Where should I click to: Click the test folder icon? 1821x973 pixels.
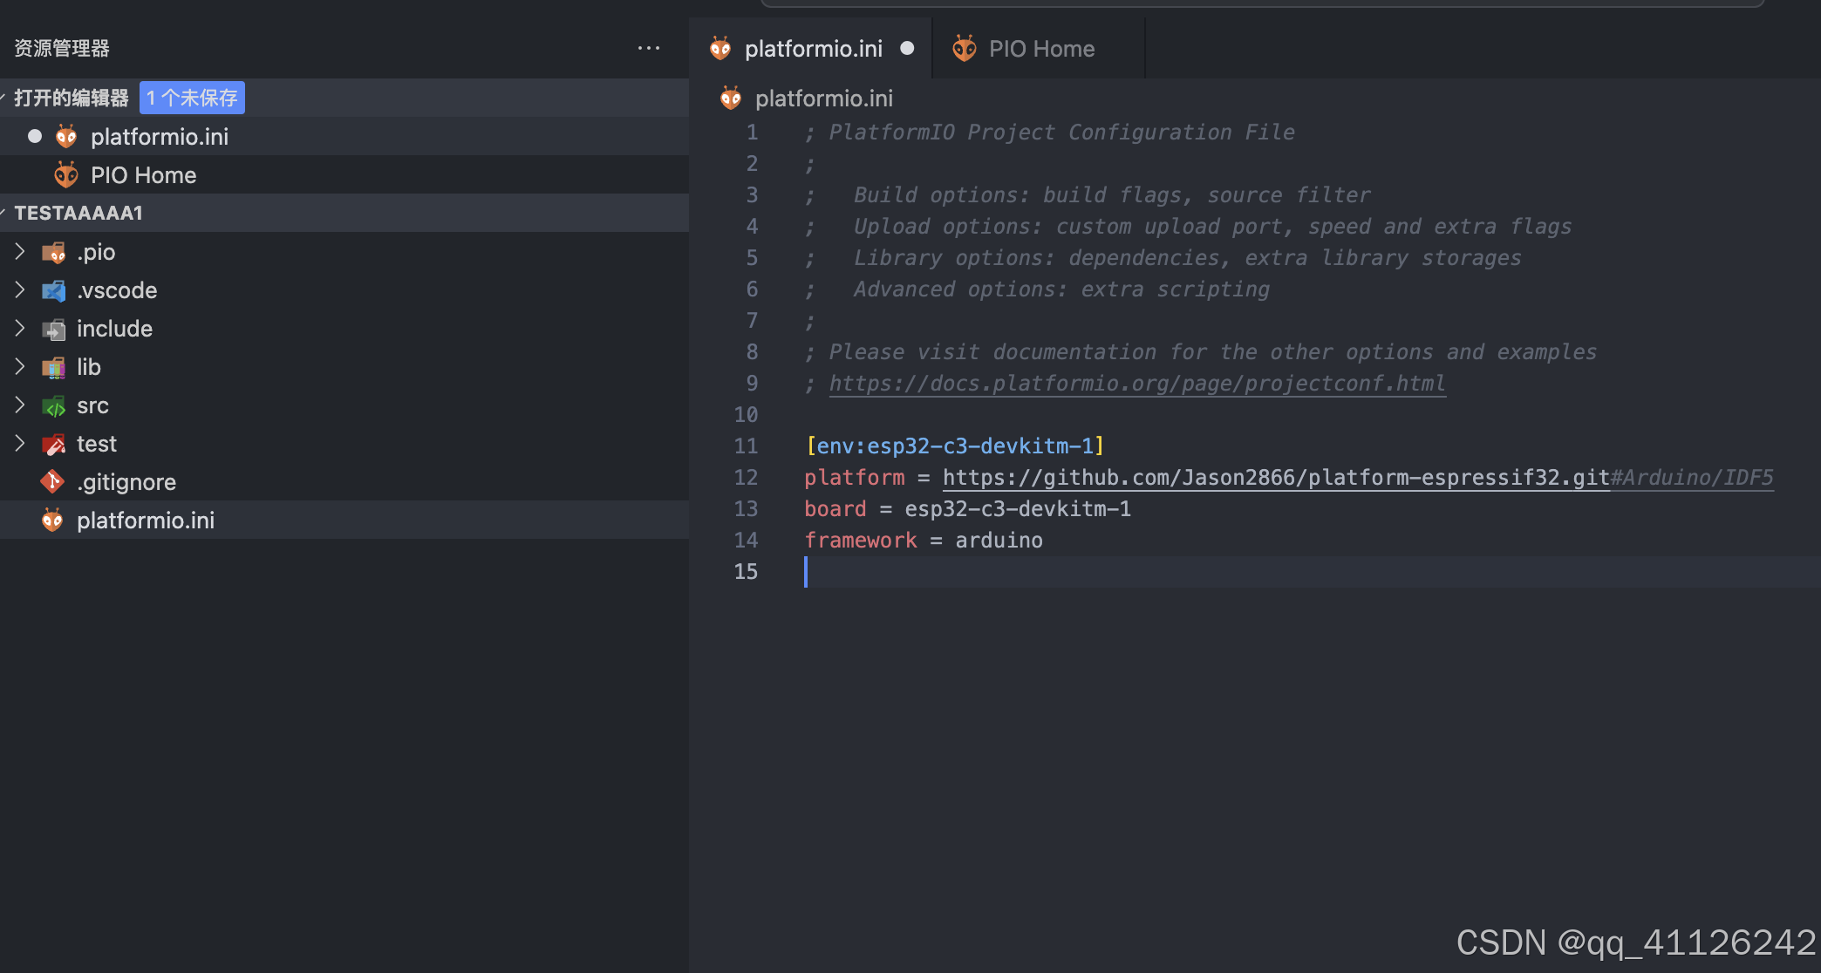54,445
